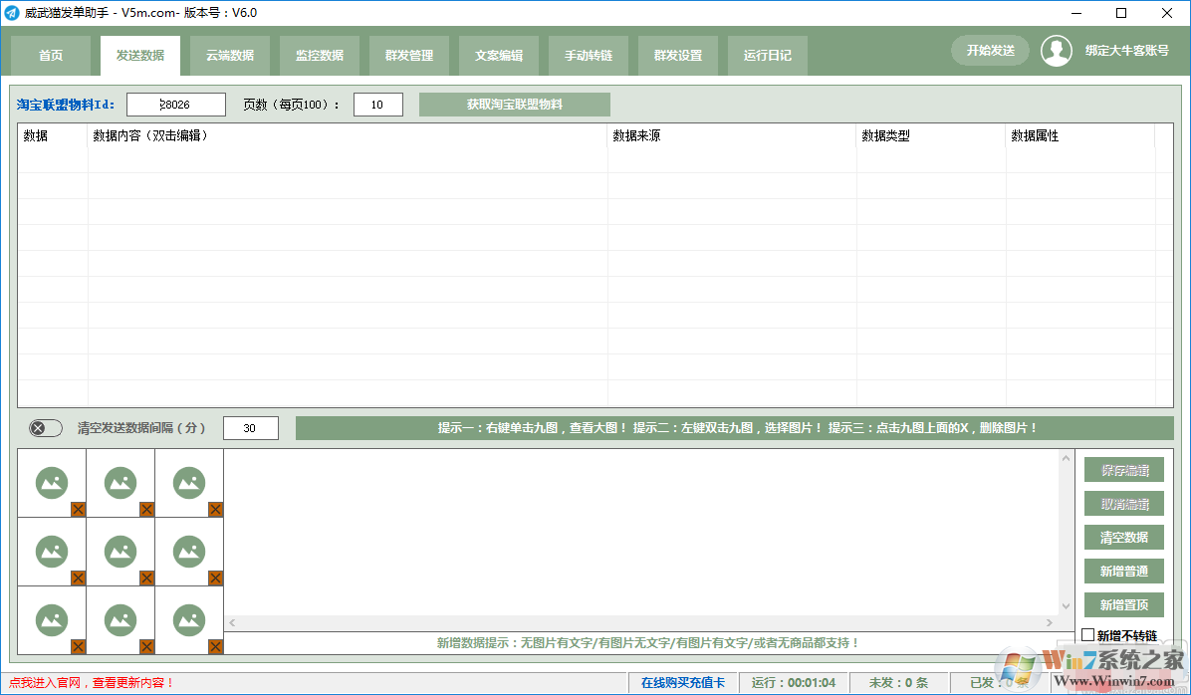Toggle the 清空发送数据间隔 switch
Viewport: 1191px width, 695px height.
45,428
